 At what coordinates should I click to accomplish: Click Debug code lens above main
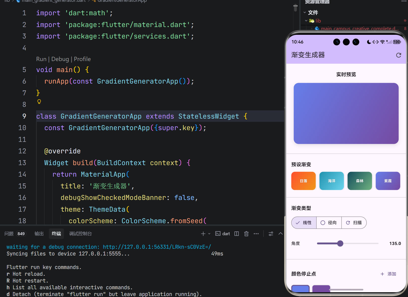click(x=60, y=59)
